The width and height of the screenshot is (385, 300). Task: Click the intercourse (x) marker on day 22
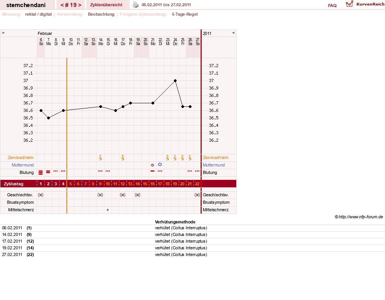click(x=197, y=195)
